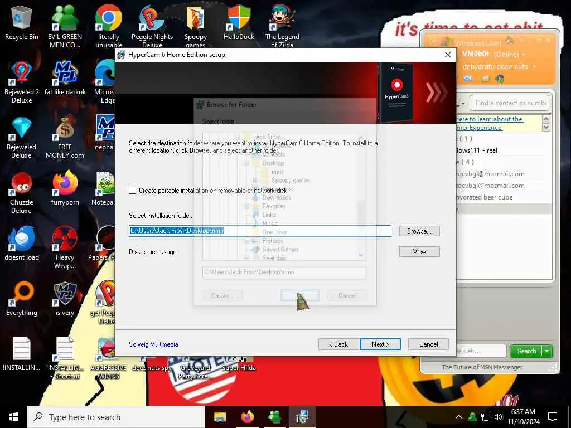Select the 'is very' shield shortcut
Screen dimensions: 571x428
click(65, 299)
